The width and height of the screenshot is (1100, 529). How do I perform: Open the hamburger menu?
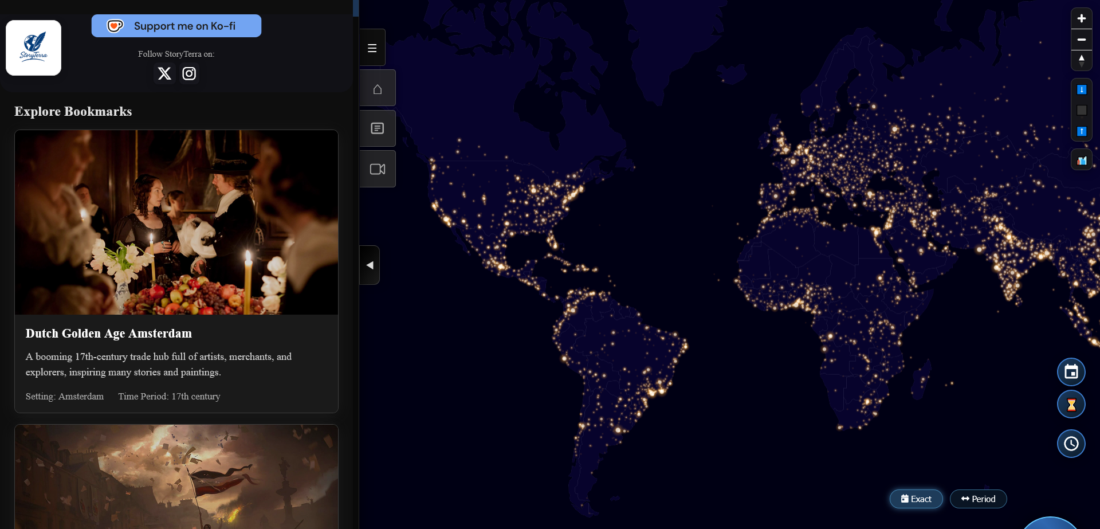372,48
